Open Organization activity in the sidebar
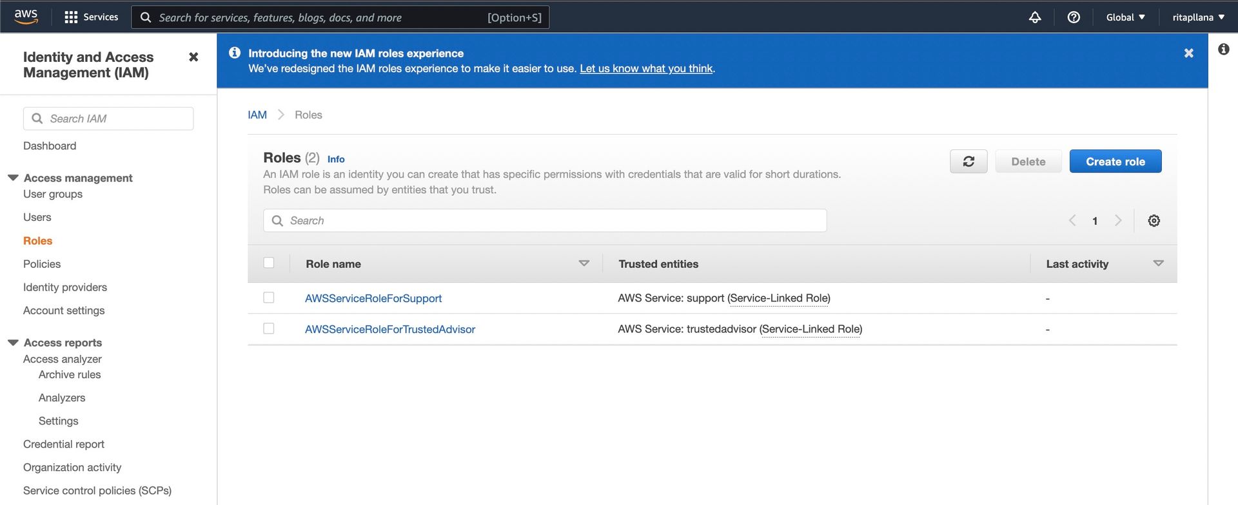The width and height of the screenshot is (1238, 505). coord(72,467)
